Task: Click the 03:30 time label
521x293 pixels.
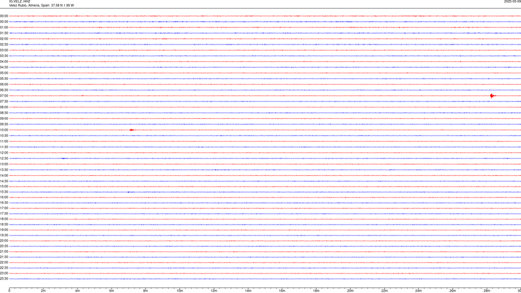Action: pyautogui.click(x=4, y=56)
